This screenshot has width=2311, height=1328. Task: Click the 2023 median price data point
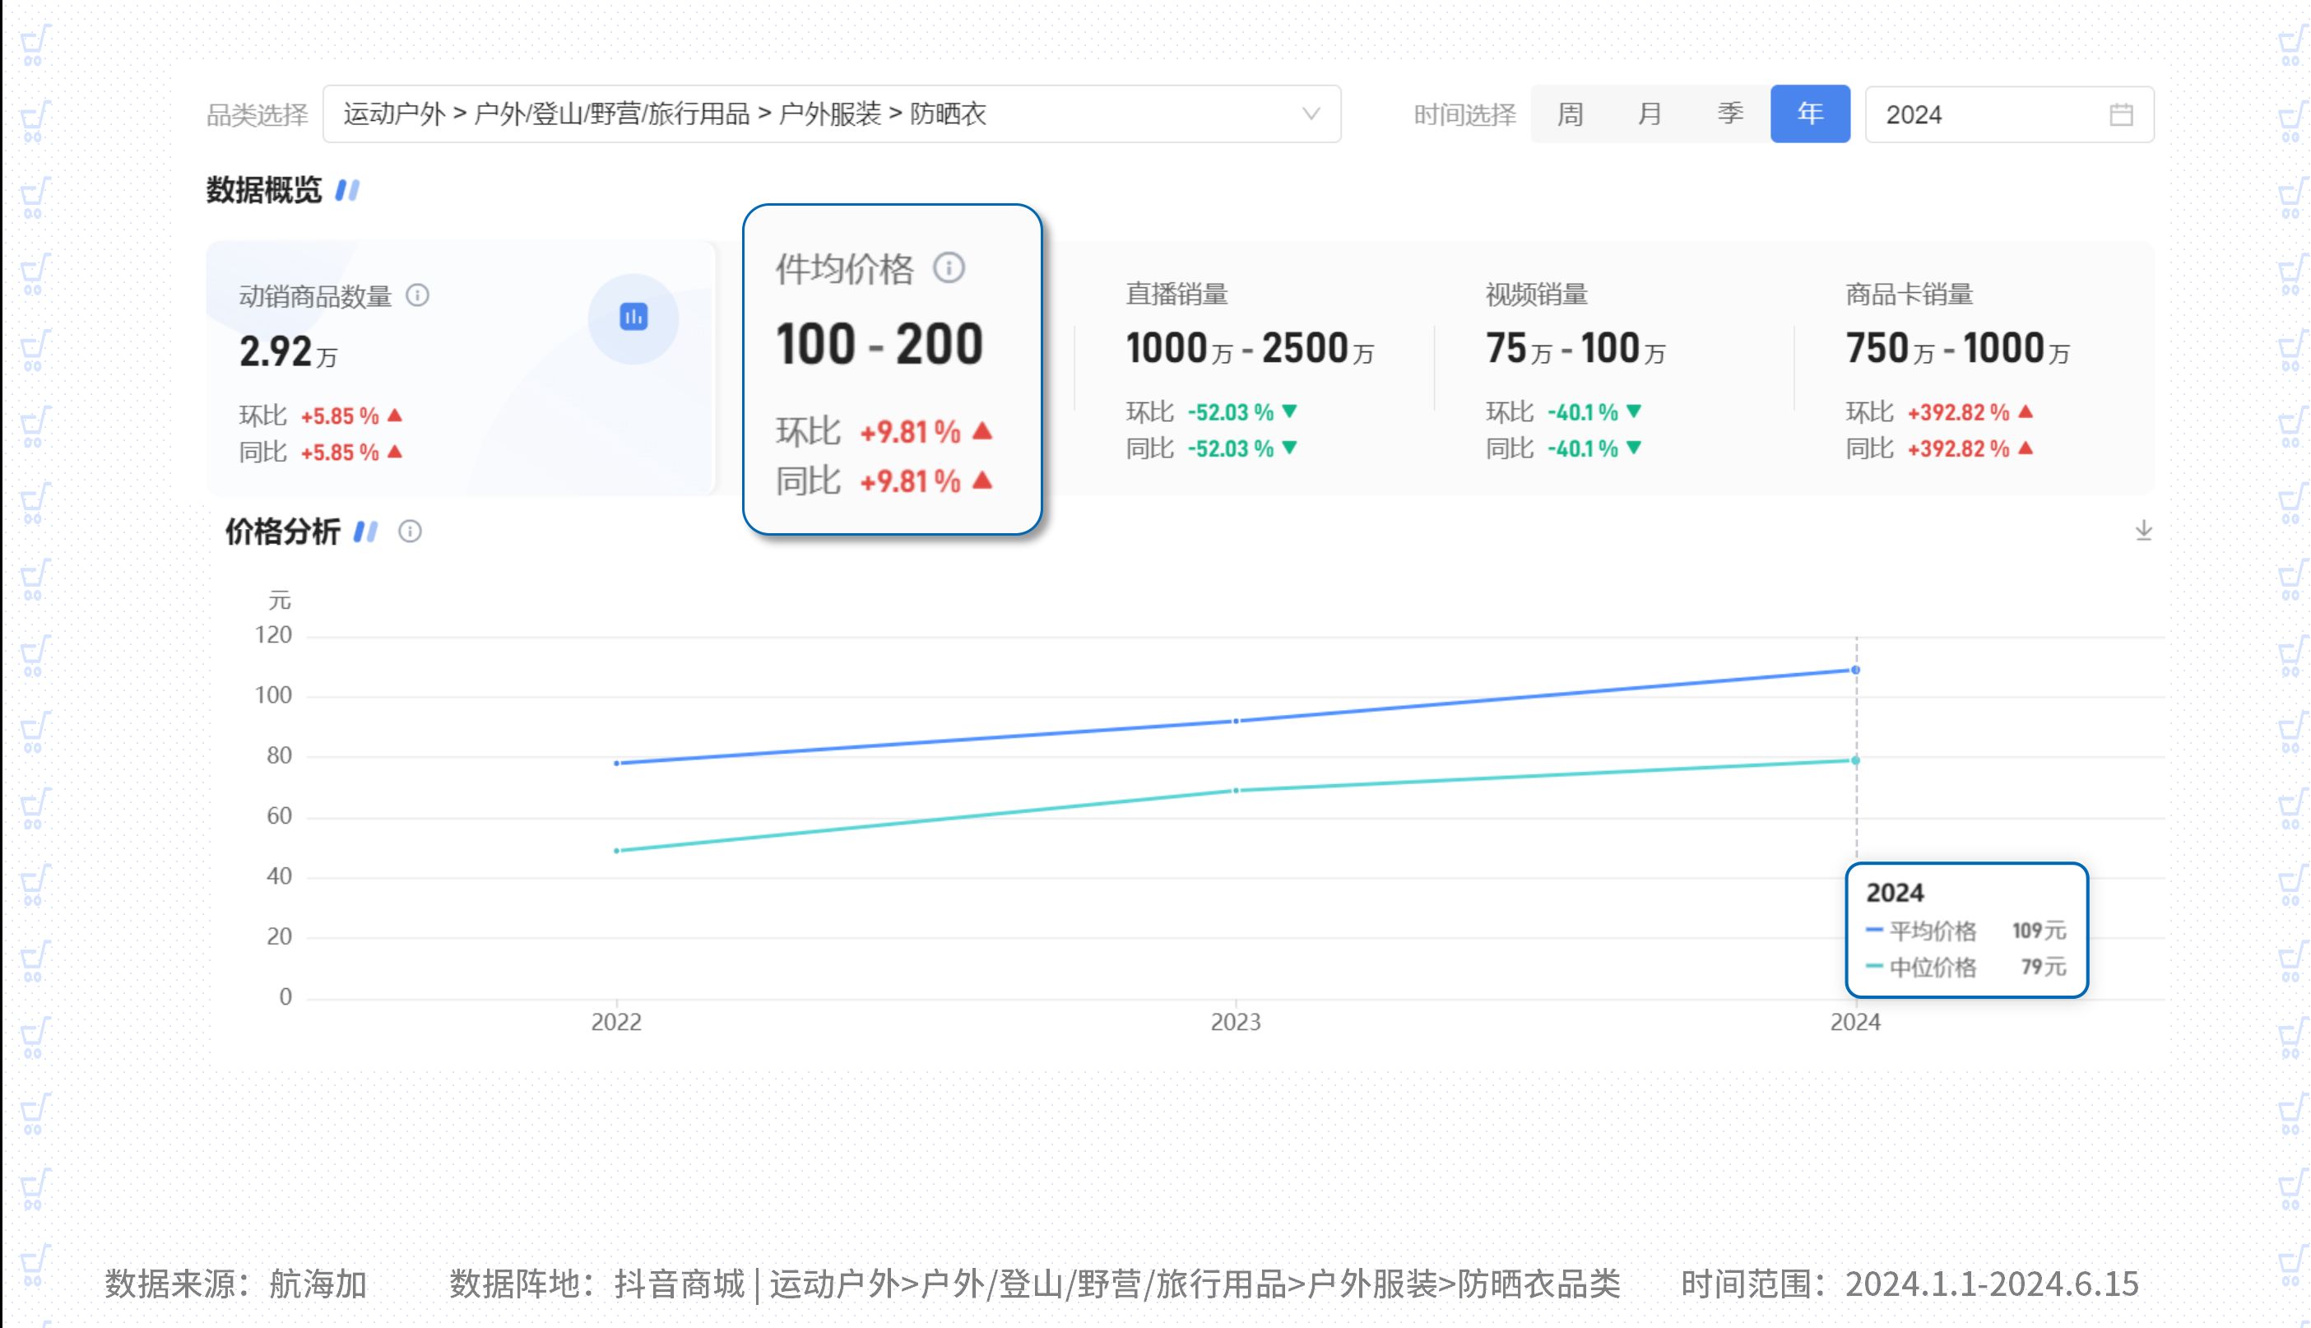(x=1236, y=791)
